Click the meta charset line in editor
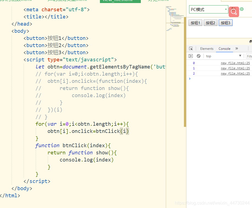Screen dimensions: 252x208 pyautogui.click(x=57, y=10)
